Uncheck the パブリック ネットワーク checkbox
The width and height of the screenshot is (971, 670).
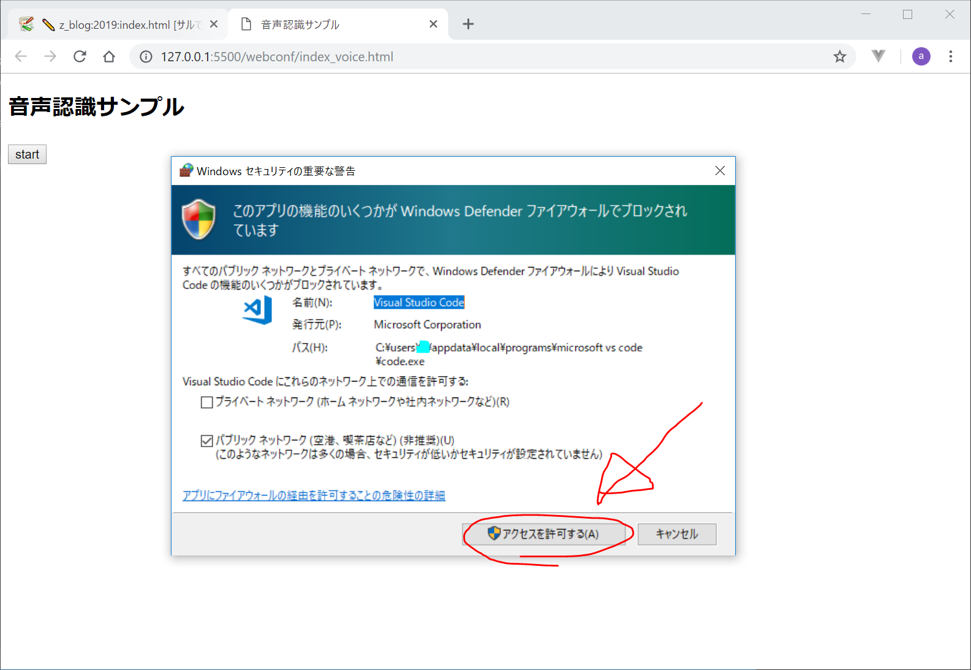[207, 440]
